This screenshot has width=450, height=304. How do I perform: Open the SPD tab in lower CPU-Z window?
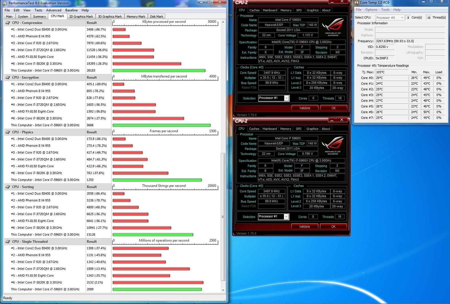coord(299,129)
